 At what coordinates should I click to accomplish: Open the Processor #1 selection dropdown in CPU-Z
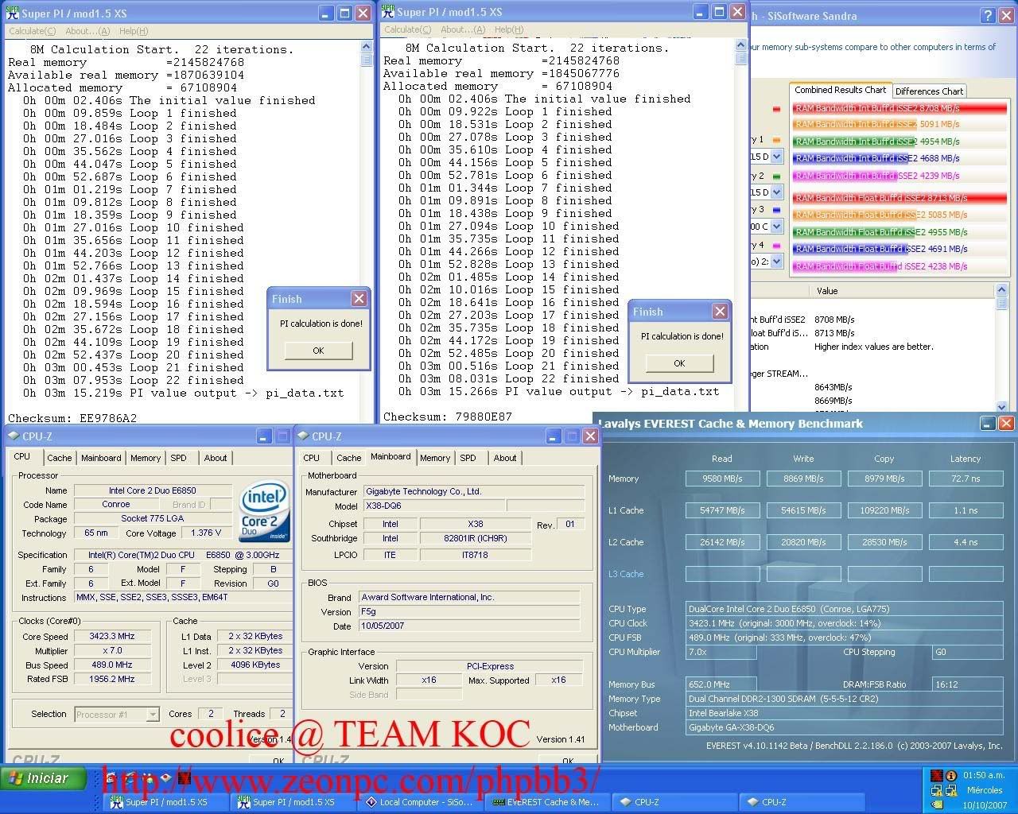coord(152,715)
